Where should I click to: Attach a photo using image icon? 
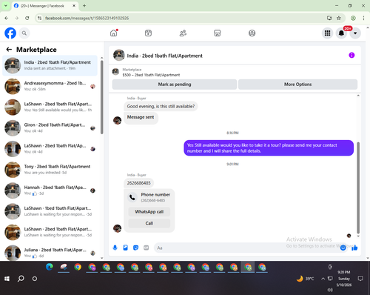pos(125,248)
